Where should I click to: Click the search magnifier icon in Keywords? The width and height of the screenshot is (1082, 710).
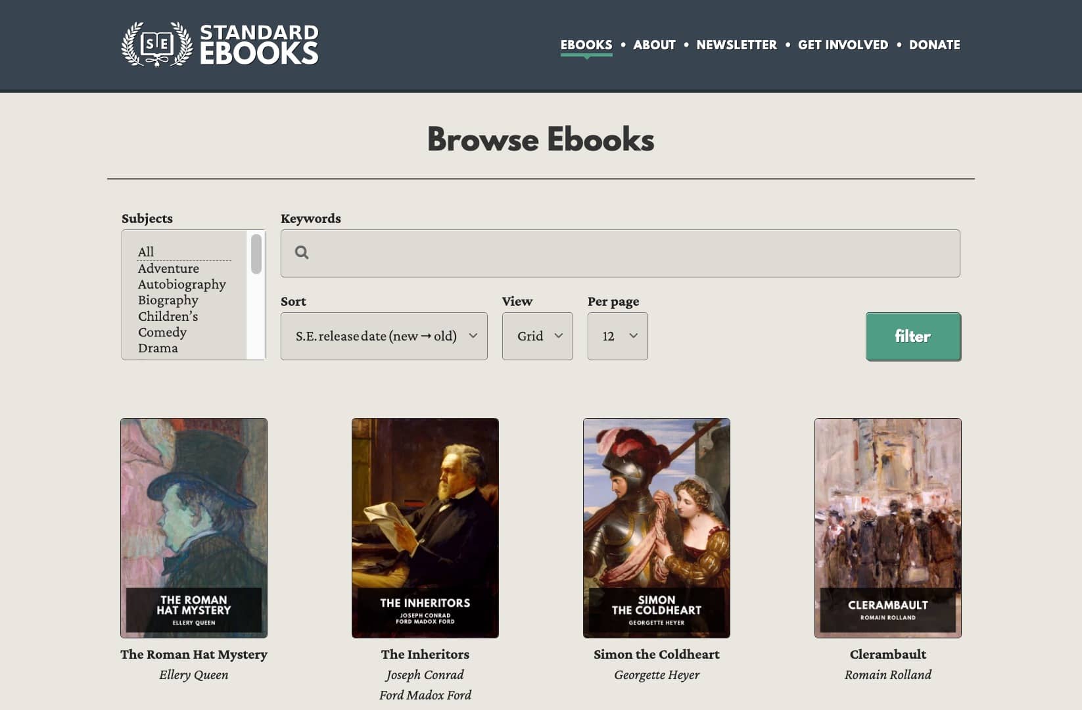coord(302,252)
